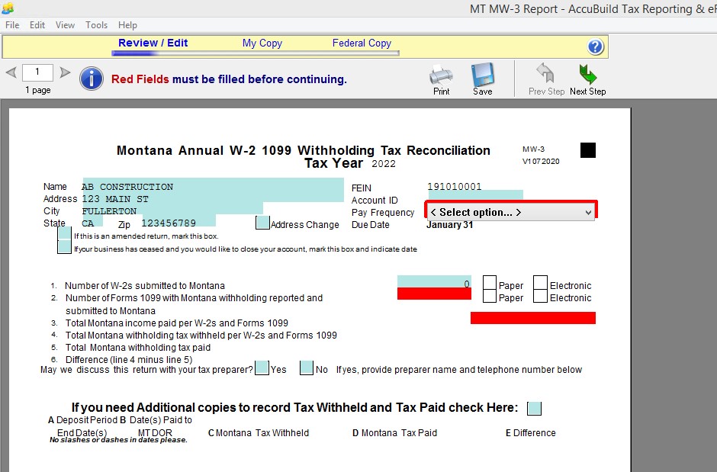
Task: Click the red total Montana income paid field
Action: click(532, 318)
